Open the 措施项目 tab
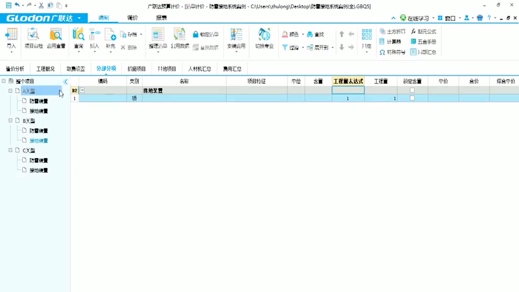 137,69
